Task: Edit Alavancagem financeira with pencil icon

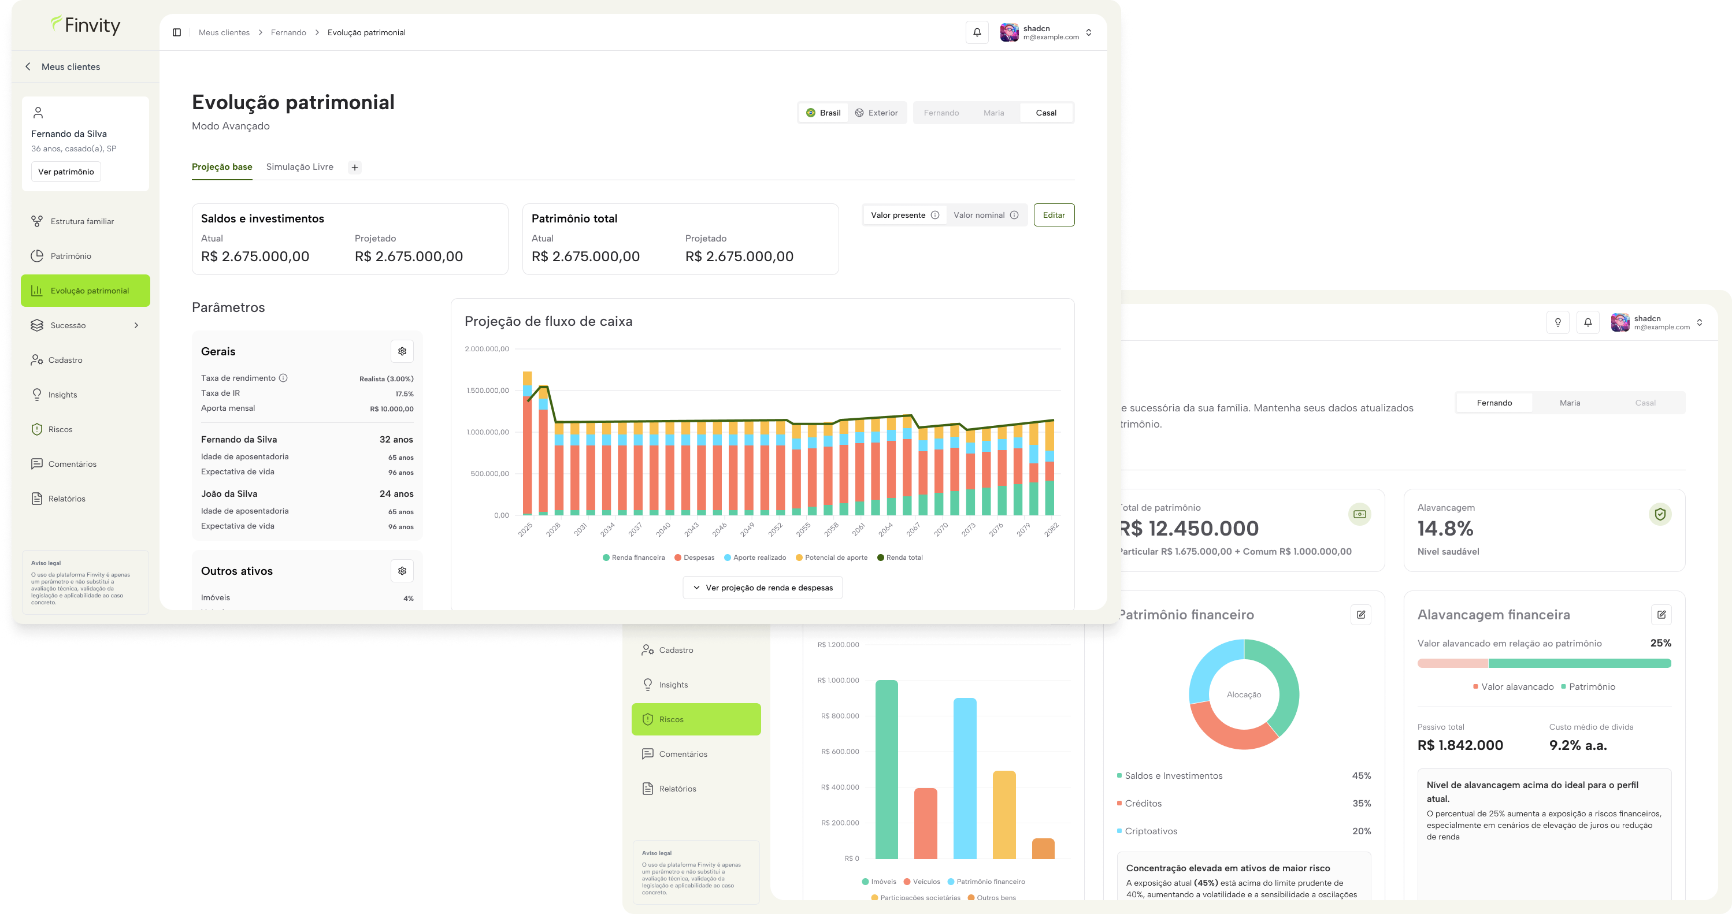Action: (1661, 614)
